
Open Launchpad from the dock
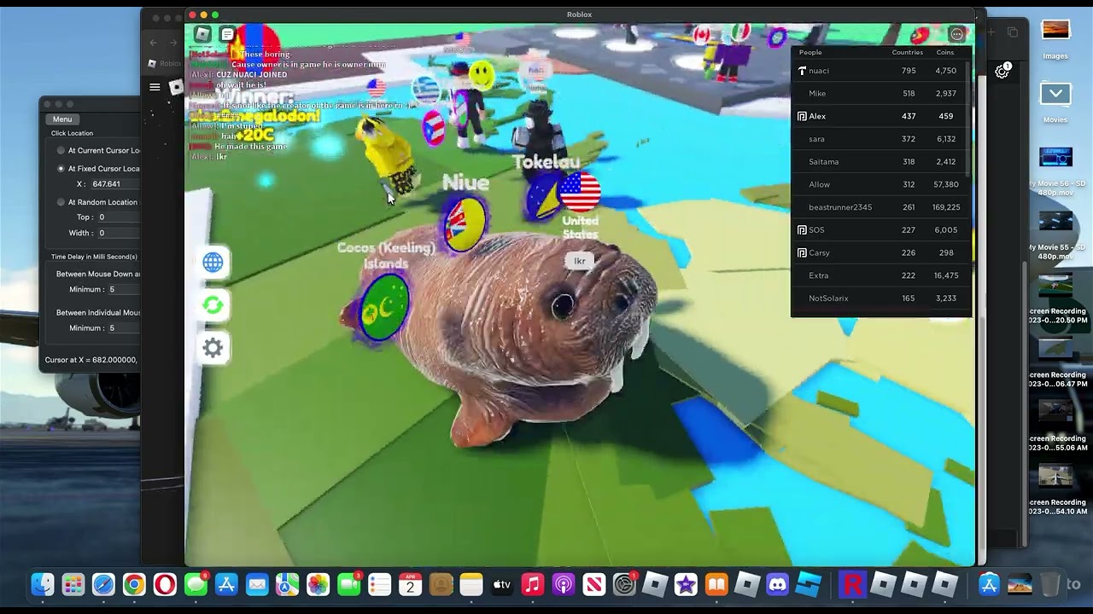(73, 584)
